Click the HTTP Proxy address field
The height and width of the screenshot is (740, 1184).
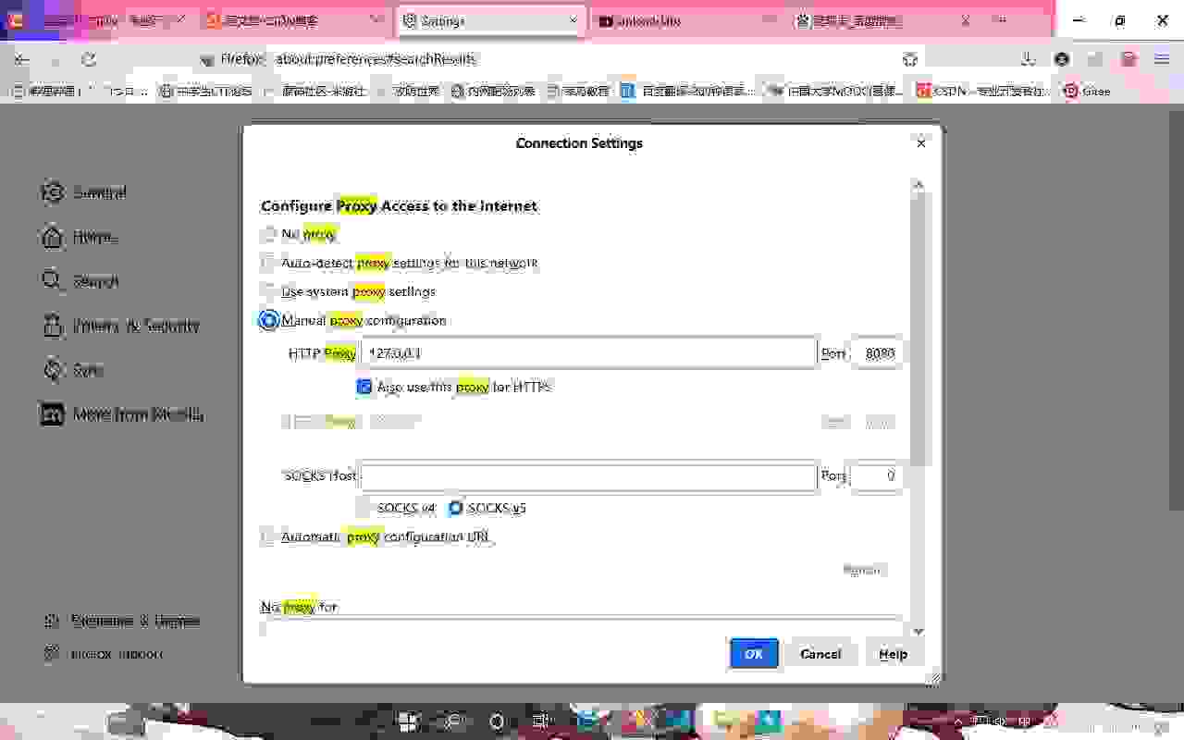[x=588, y=353]
